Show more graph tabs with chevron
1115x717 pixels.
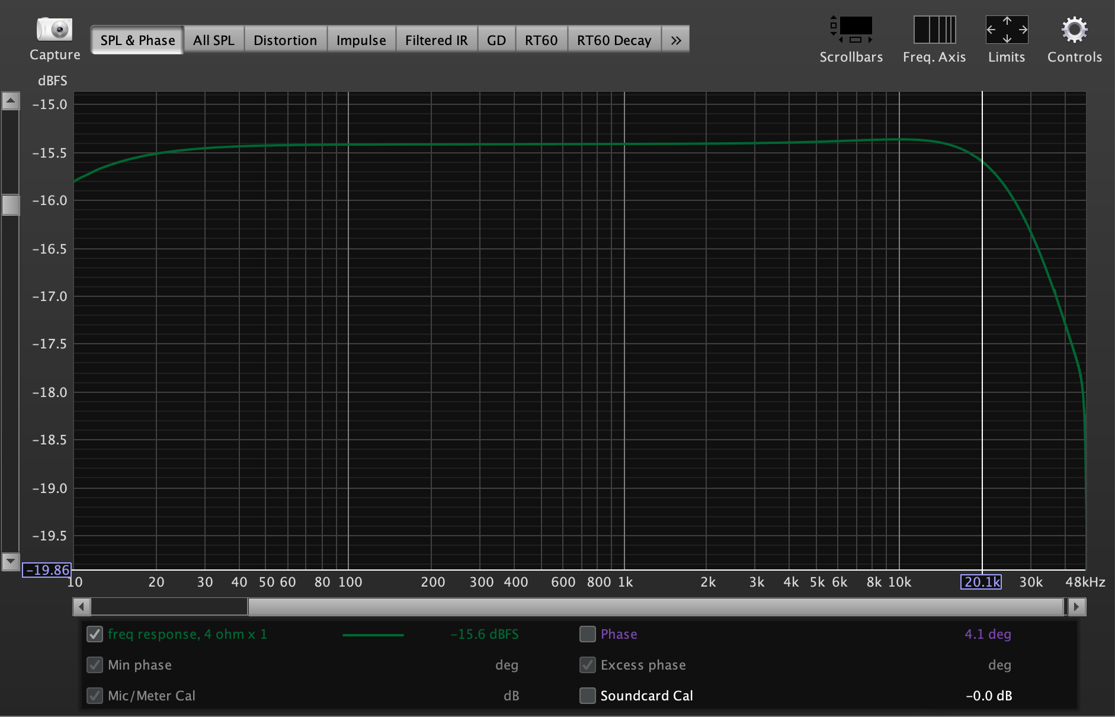click(676, 40)
